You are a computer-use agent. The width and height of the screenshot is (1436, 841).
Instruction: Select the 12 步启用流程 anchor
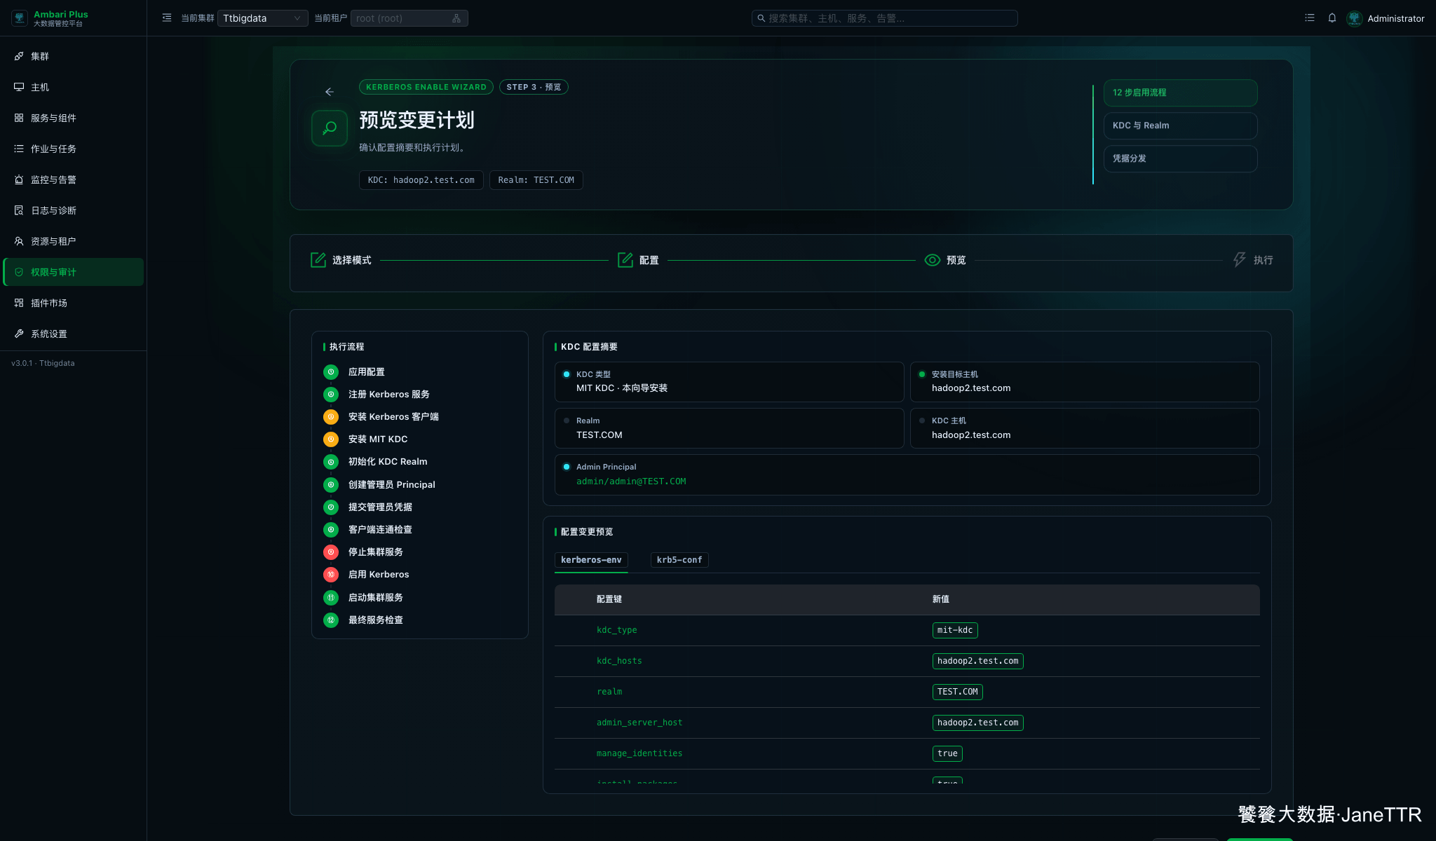tap(1180, 93)
